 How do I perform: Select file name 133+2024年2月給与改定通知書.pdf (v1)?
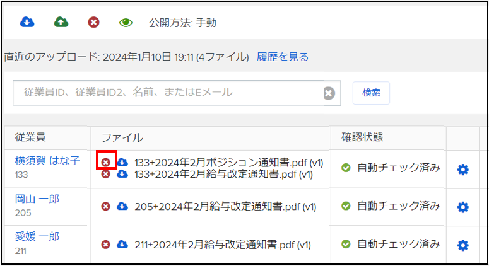coord(223,174)
